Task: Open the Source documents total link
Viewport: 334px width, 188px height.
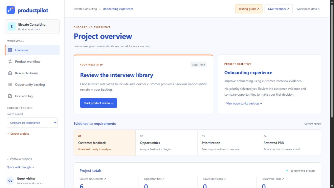Action: click(x=93, y=179)
